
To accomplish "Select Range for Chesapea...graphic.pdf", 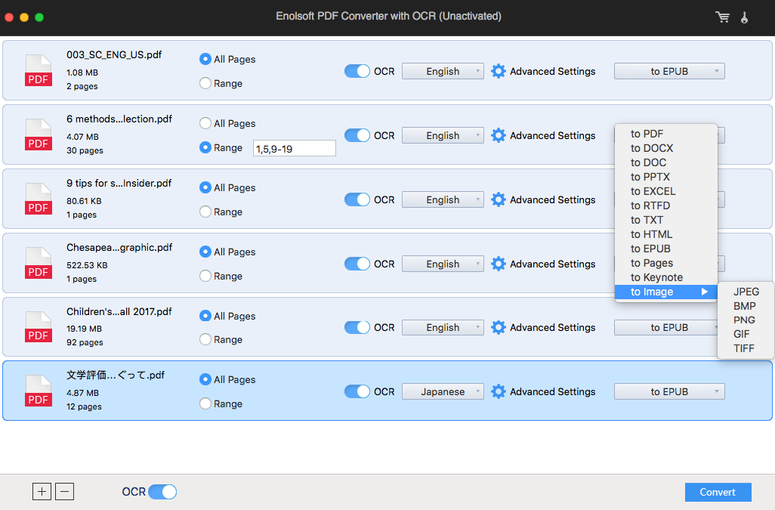I will click(205, 276).
